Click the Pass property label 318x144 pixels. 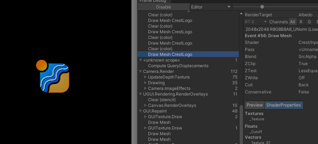(x=250, y=50)
